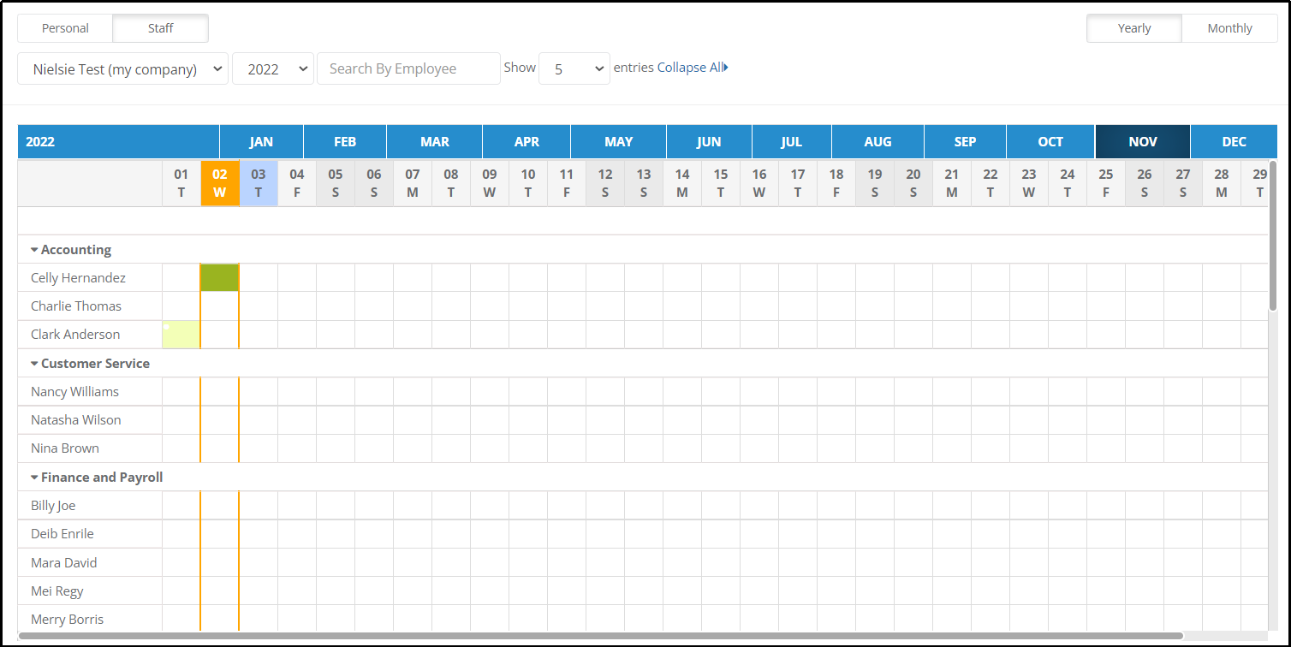The height and width of the screenshot is (647, 1291).
Task: Select employee Nina Brown
Action: point(65,448)
